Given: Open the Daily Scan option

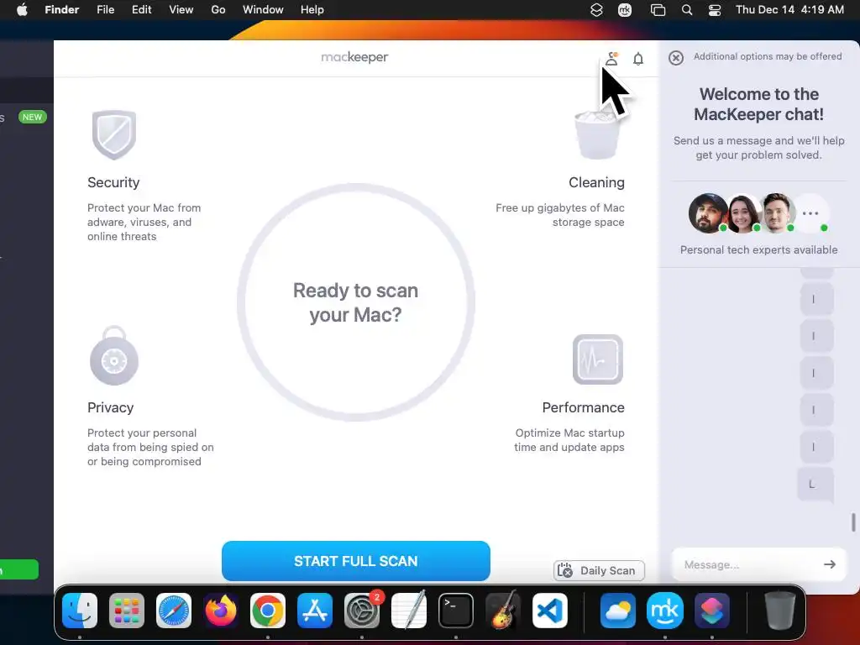Looking at the screenshot, I should [599, 570].
